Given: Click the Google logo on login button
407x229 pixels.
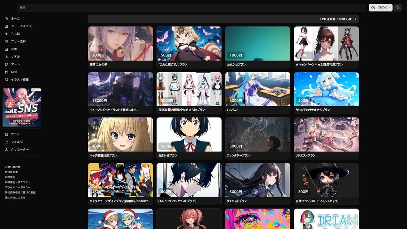Looking at the screenshot, I should point(373,8).
